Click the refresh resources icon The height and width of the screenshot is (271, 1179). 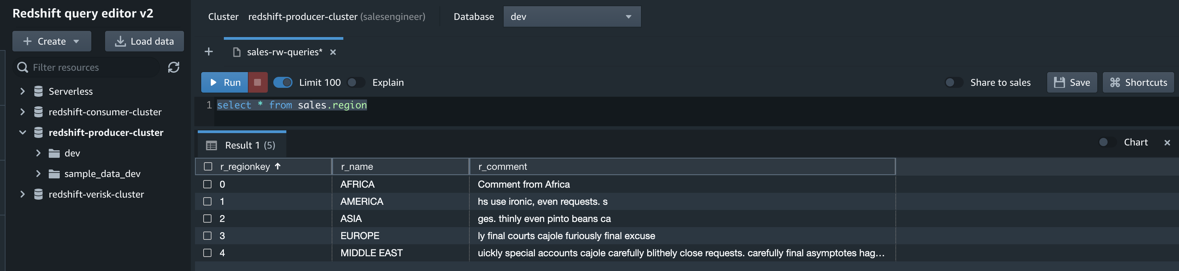point(173,67)
